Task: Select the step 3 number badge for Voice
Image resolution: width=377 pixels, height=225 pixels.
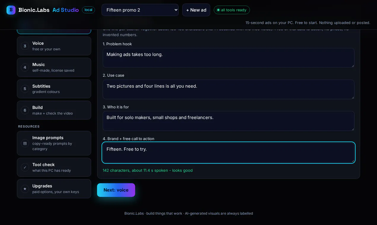Action: coord(25,46)
